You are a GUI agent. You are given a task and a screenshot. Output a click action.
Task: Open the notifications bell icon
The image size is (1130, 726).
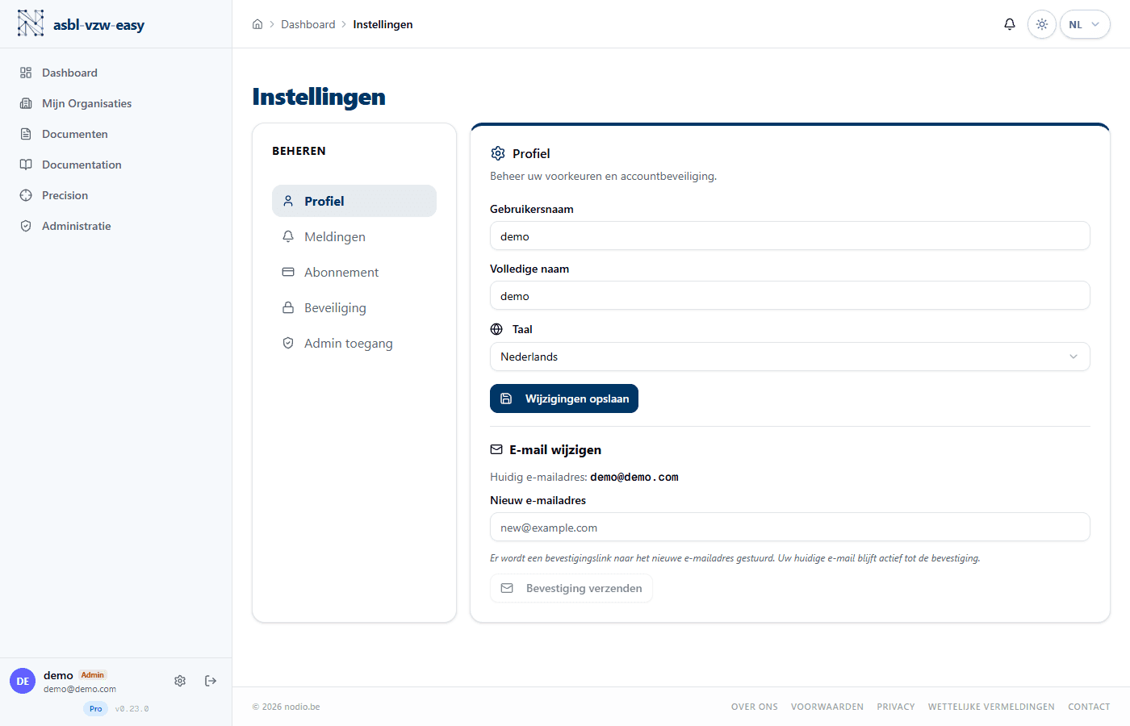click(1010, 24)
